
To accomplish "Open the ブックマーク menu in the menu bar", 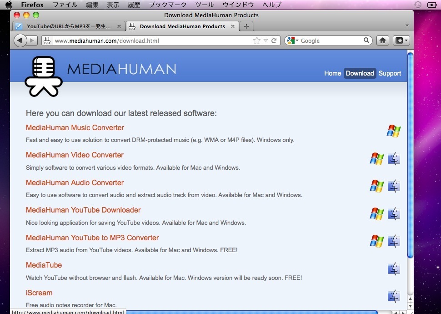I will click(167, 5).
